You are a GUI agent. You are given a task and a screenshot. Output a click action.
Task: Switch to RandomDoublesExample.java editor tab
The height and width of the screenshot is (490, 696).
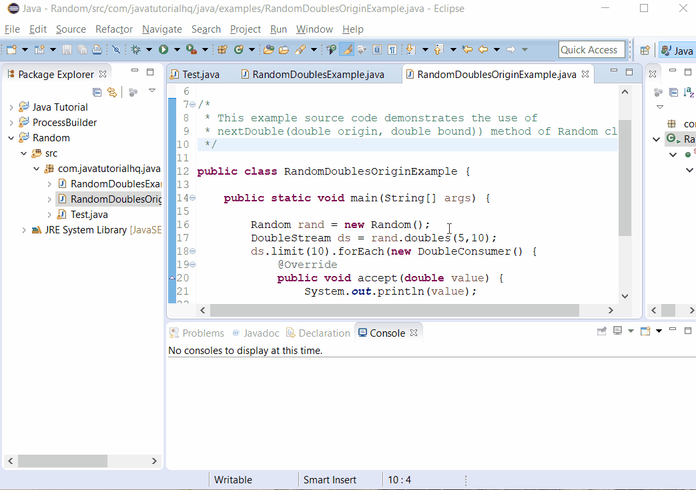click(313, 74)
